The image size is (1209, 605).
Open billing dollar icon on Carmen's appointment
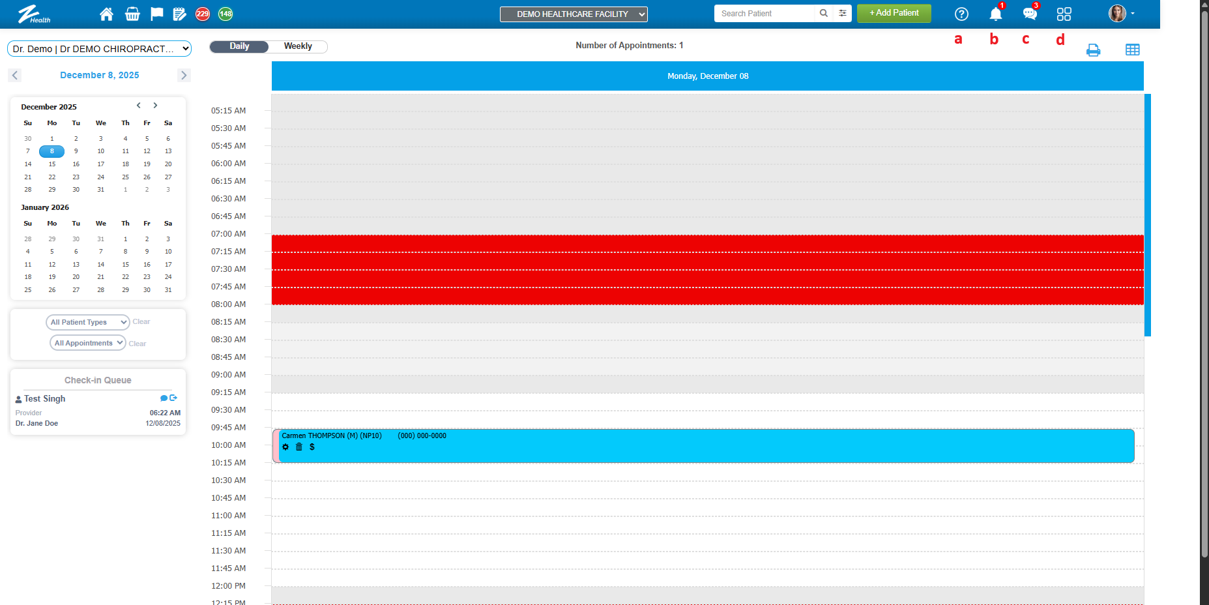tap(312, 447)
